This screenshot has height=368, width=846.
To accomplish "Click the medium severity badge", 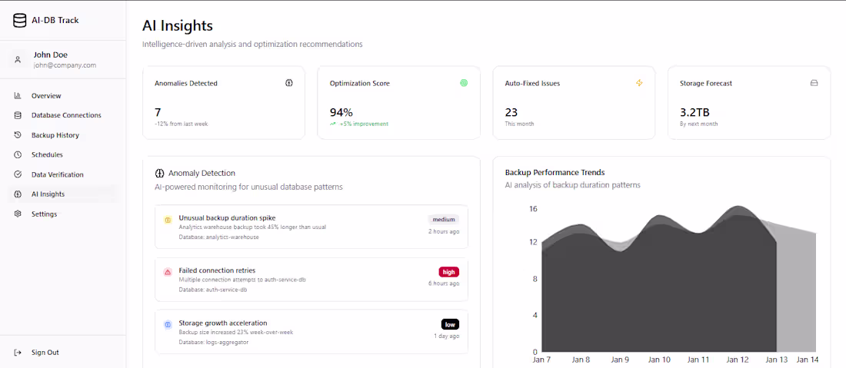I will coord(444,219).
